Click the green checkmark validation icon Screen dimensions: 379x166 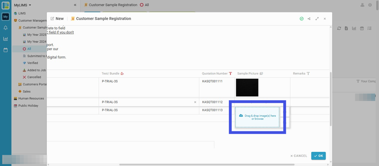point(301,19)
